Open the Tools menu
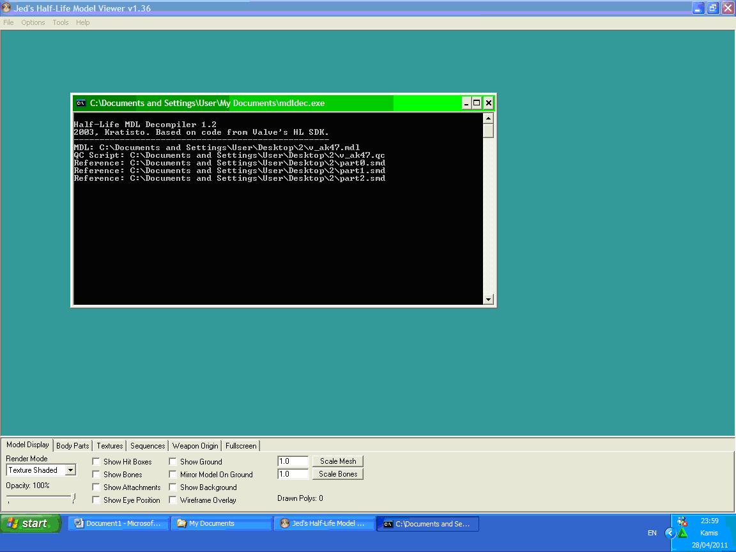Image resolution: width=736 pixels, height=552 pixels. click(61, 22)
